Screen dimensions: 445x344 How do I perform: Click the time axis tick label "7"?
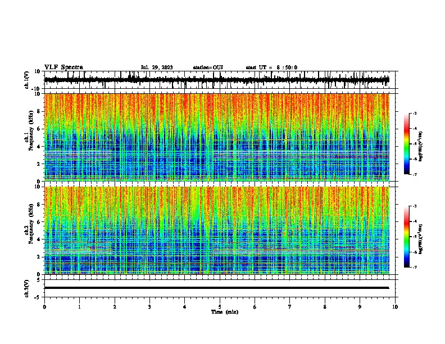coord(290,307)
